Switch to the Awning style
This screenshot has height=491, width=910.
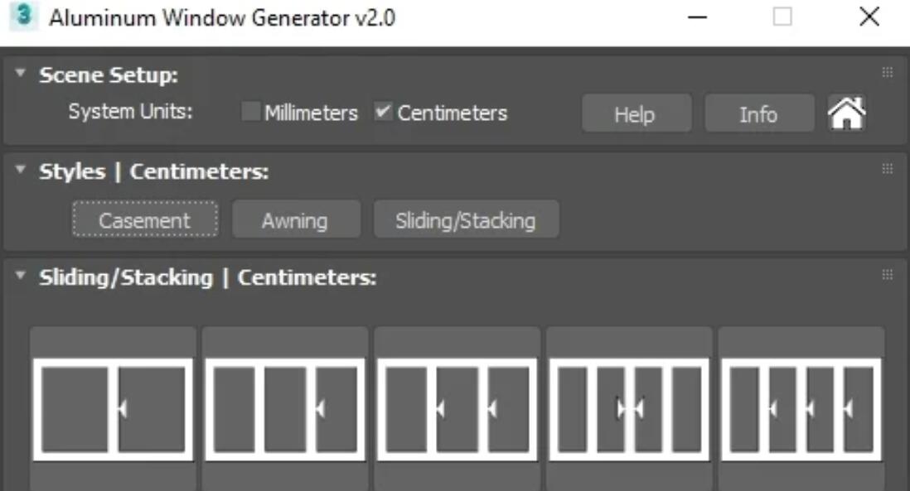tap(295, 220)
